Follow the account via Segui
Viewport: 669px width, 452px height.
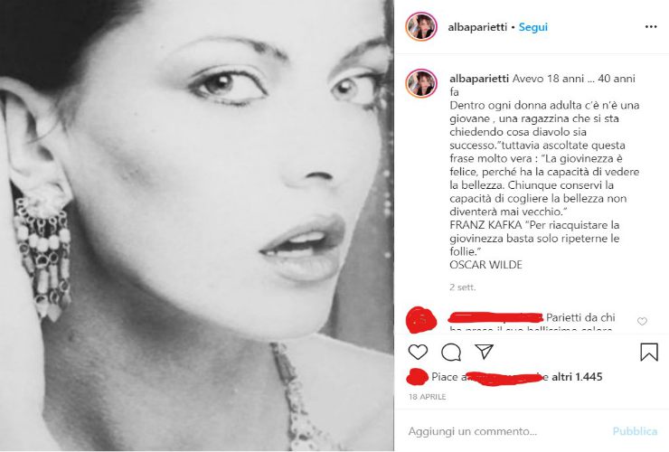[532, 27]
